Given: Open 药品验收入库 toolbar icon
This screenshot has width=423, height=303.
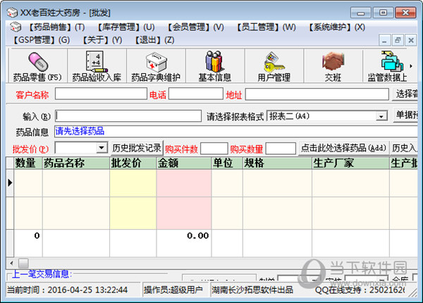Looking at the screenshot, I should pyautogui.click(x=97, y=66).
